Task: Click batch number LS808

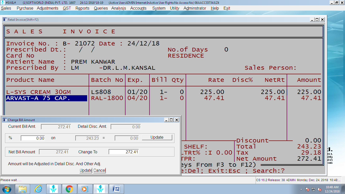Action: coord(101,92)
